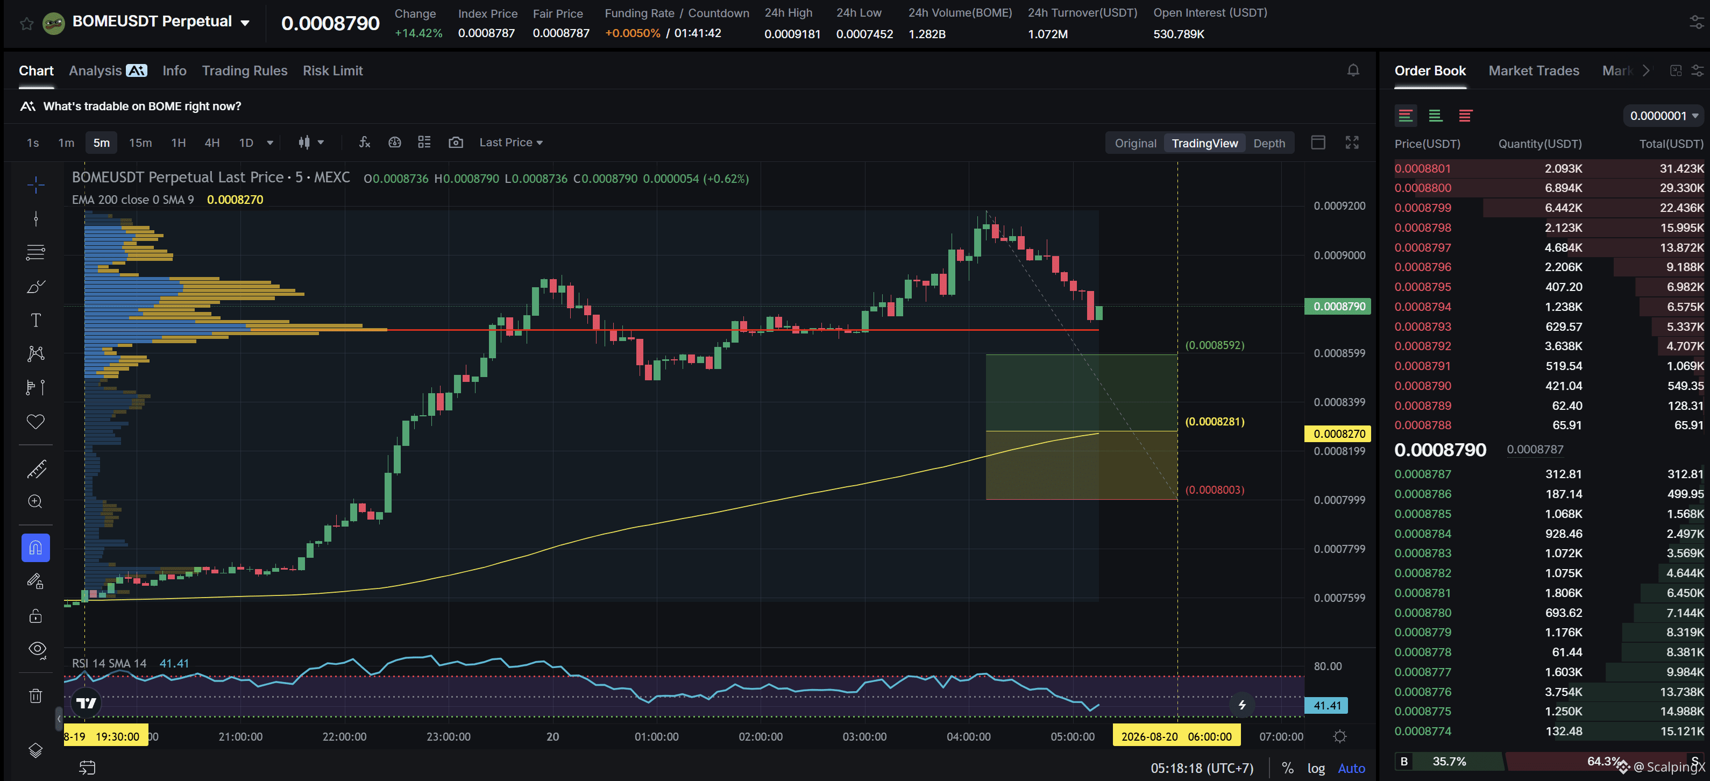This screenshot has height=781, width=1710.
Task: Show only bids in order book
Action: [x=1435, y=116]
